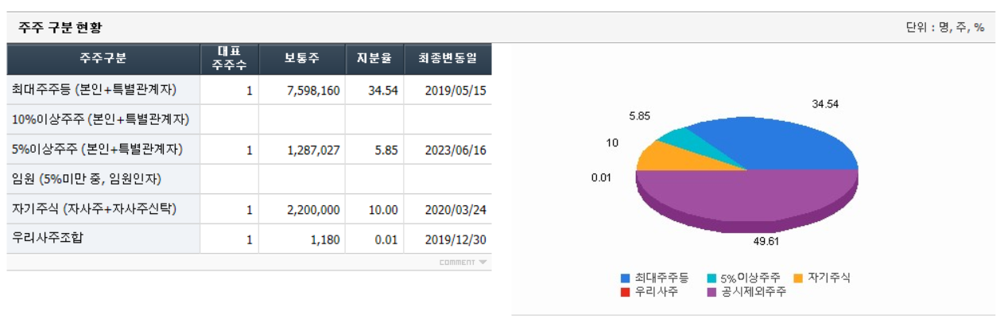Click the 자기주식 orange legend swatch
1000x323 pixels.
(x=797, y=278)
